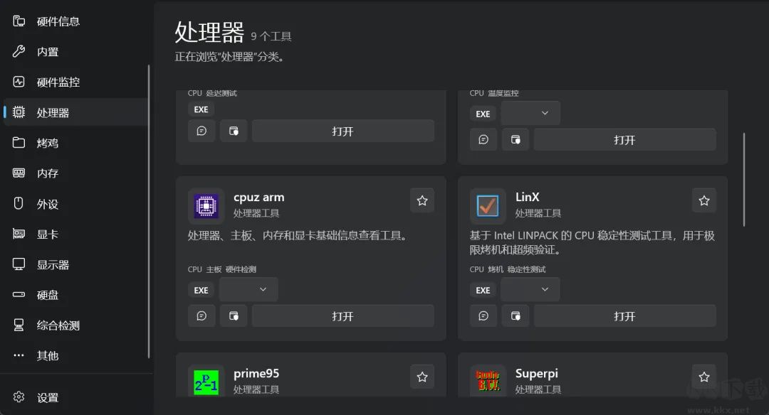This screenshot has height=415, width=769.
Task: Favorite LinX with its star
Action: click(704, 200)
